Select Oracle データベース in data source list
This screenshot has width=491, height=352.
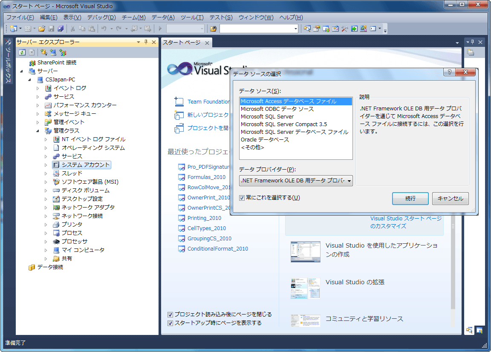tap(296, 140)
